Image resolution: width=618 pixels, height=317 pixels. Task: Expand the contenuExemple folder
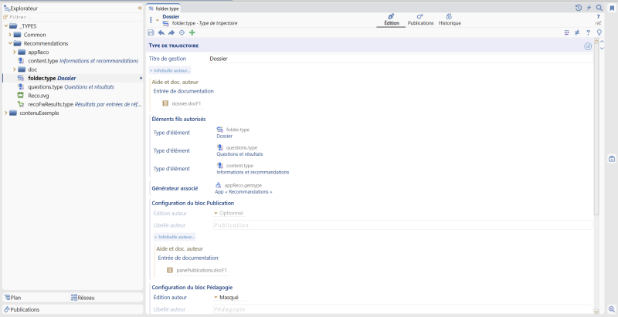6,113
